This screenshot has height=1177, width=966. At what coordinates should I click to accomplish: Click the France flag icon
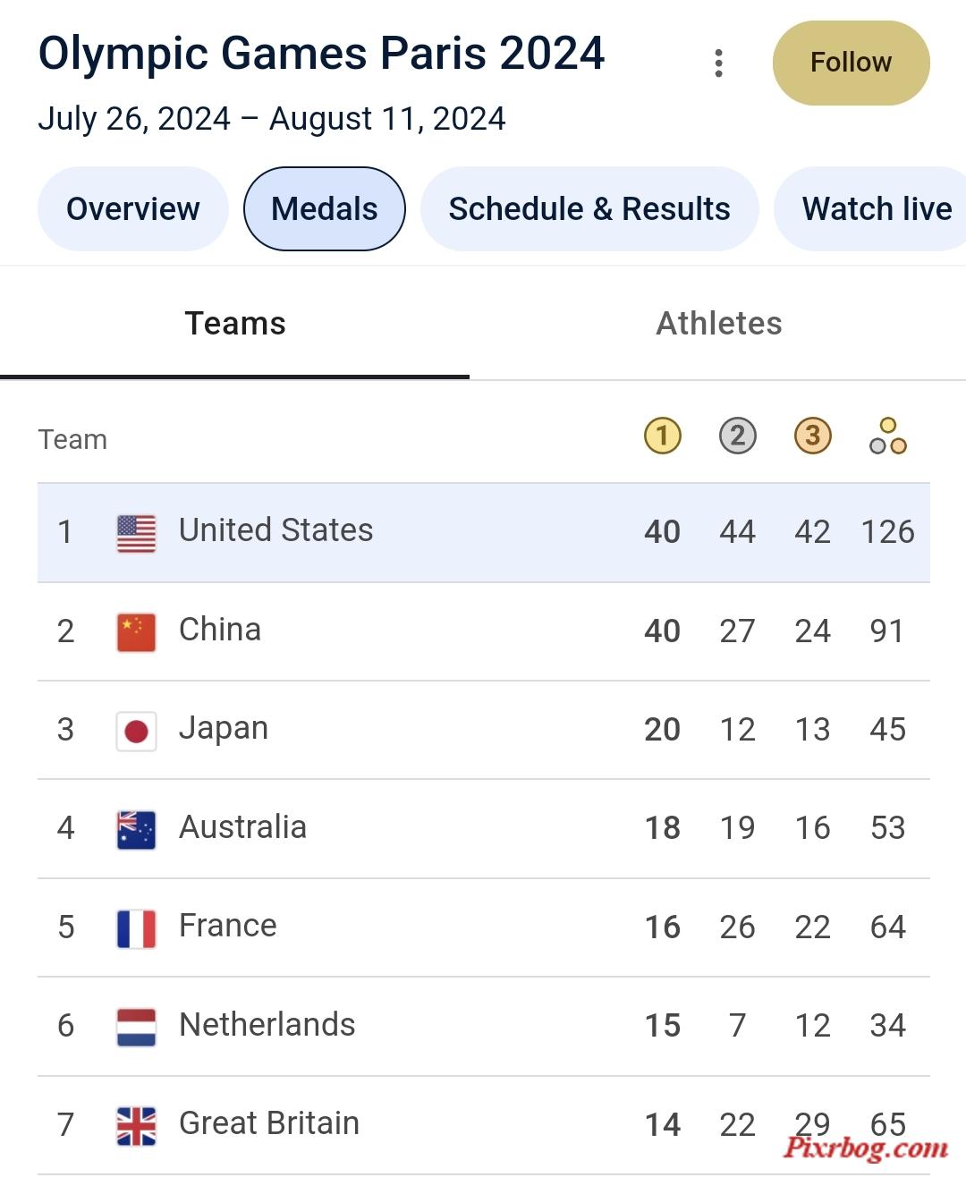pos(136,928)
